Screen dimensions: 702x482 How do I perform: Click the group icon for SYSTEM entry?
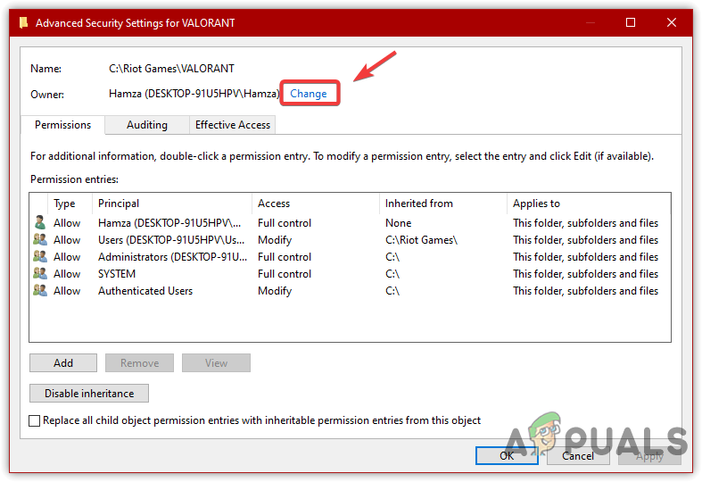[40, 274]
